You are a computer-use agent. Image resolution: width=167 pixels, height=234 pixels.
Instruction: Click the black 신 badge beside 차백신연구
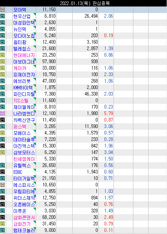(x=3, y=120)
